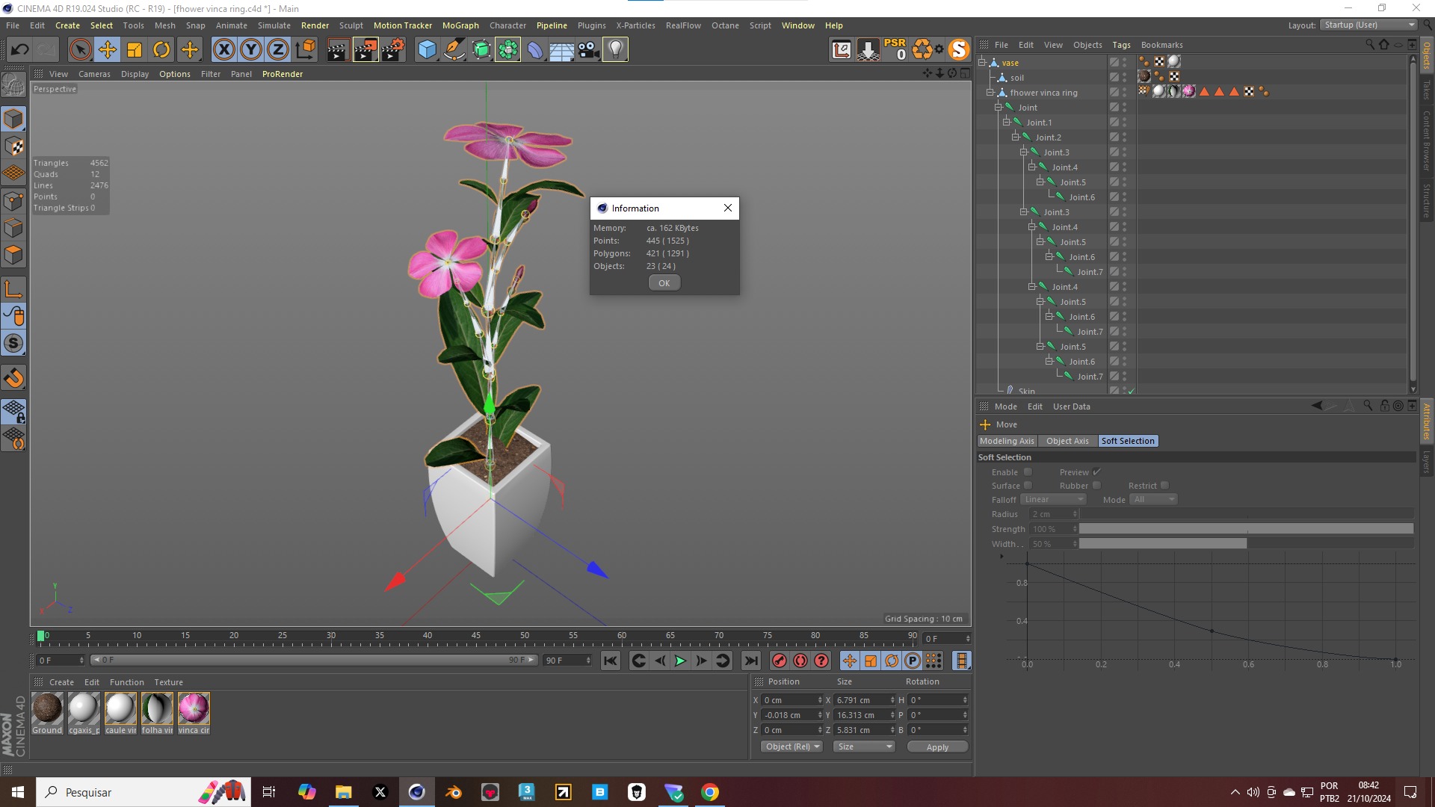Click the Light bulb object icon
This screenshot has height=807, width=1435.
[x=615, y=50]
